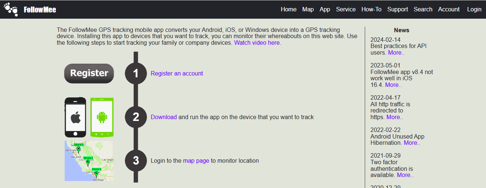Go to Map in navigation bar
Screen dimensions: 486x188
[x=308, y=10]
